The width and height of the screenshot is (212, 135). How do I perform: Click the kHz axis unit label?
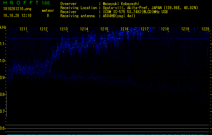3,27
